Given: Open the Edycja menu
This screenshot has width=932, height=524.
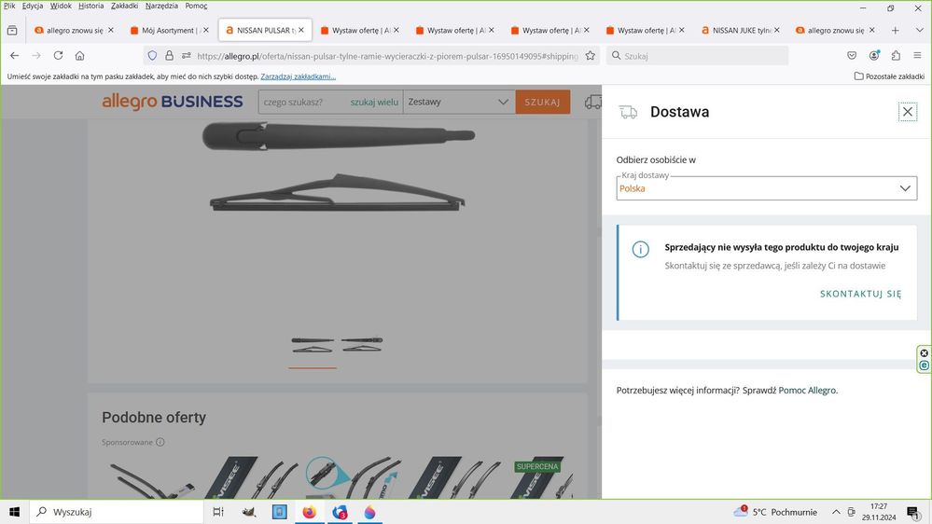Looking at the screenshot, I should 33,6.
